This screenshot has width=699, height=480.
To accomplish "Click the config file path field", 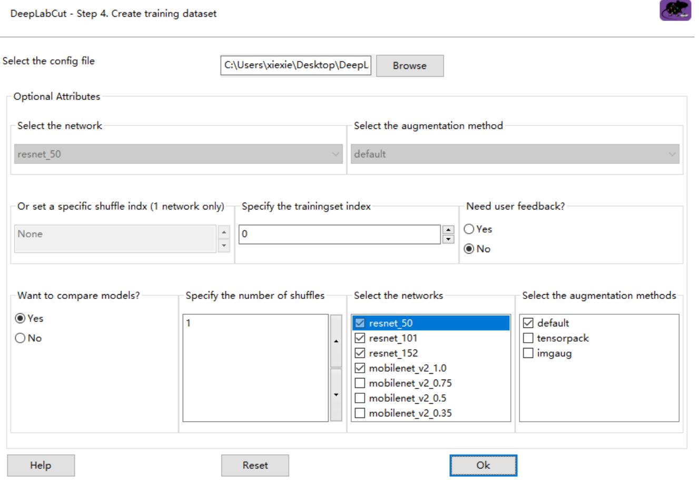I will pos(296,65).
